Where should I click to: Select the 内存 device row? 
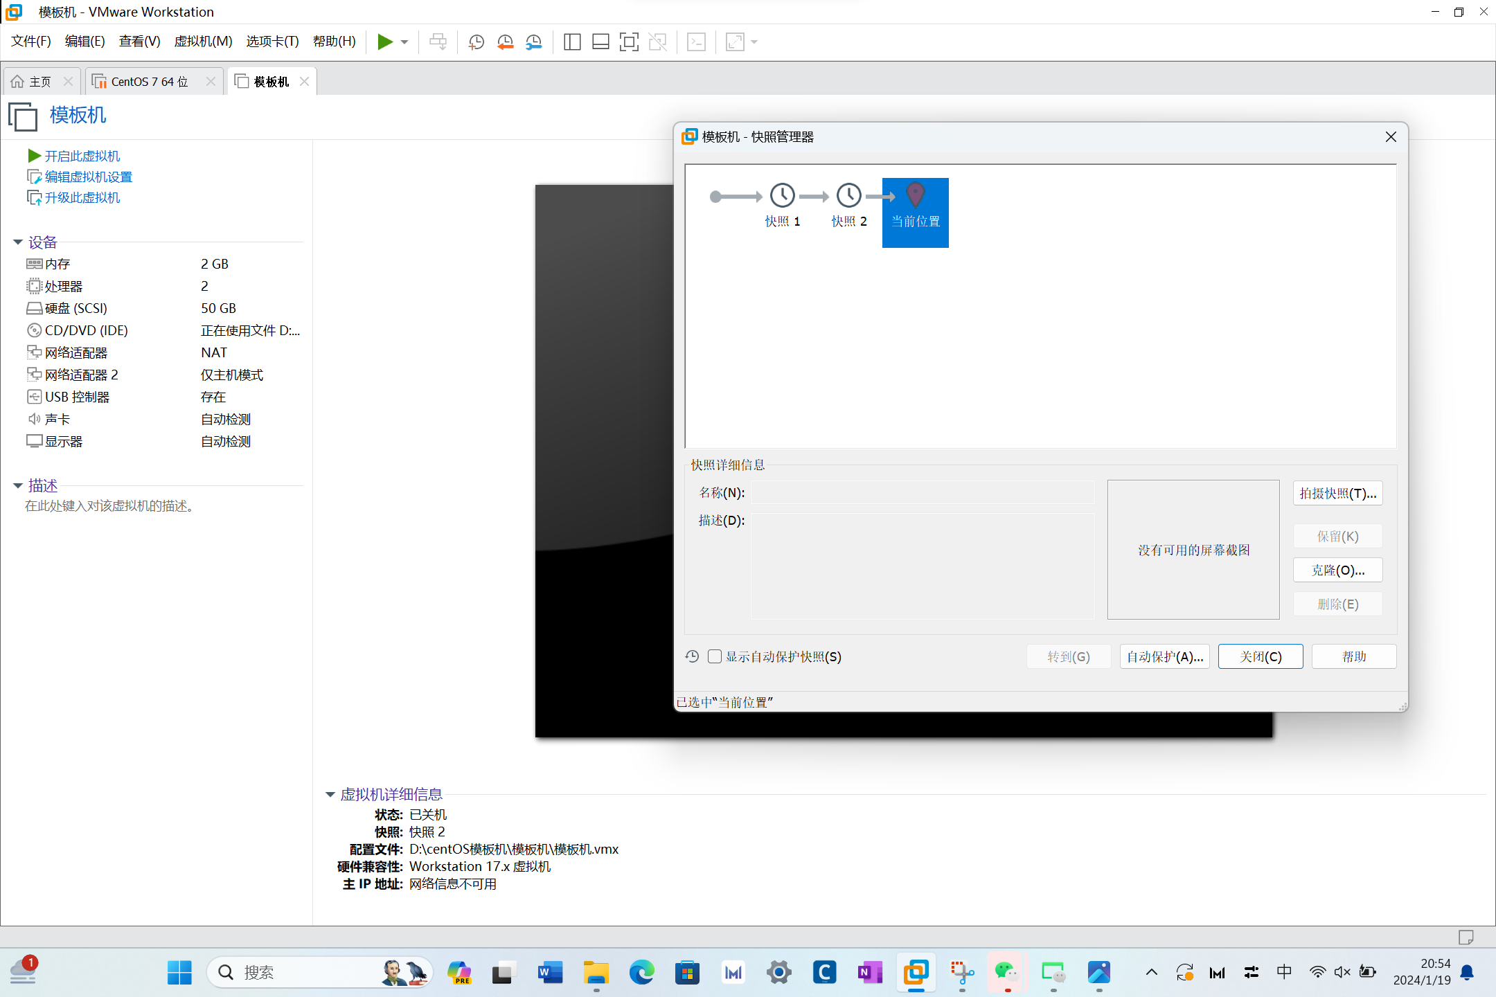click(163, 264)
